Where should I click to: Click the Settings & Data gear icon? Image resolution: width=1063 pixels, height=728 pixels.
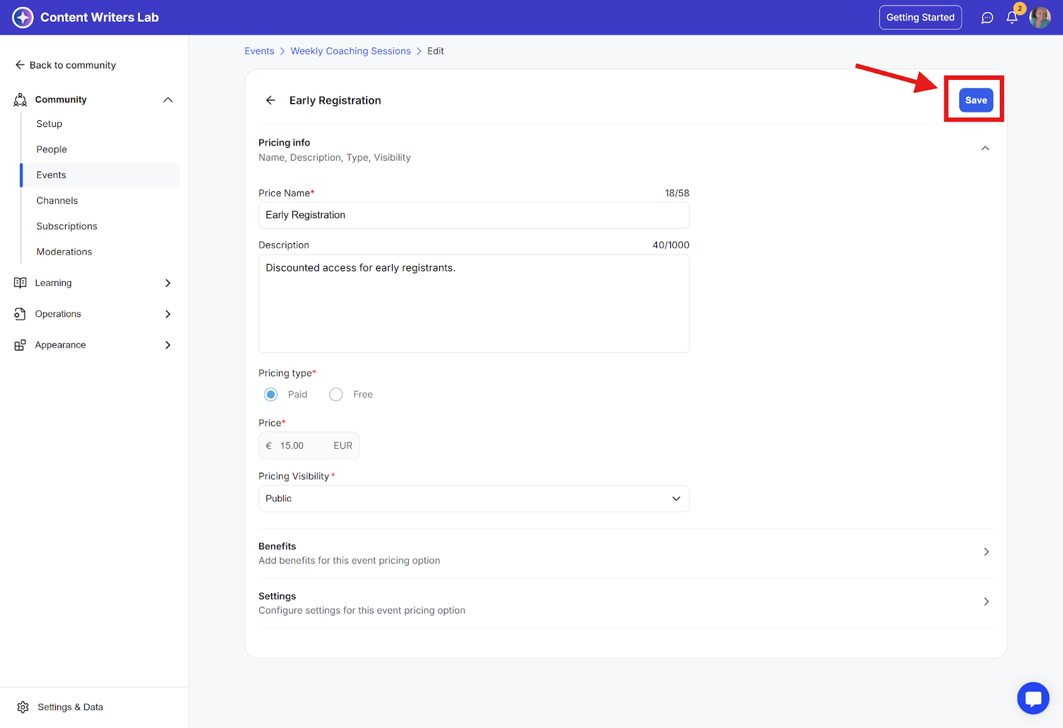(23, 707)
